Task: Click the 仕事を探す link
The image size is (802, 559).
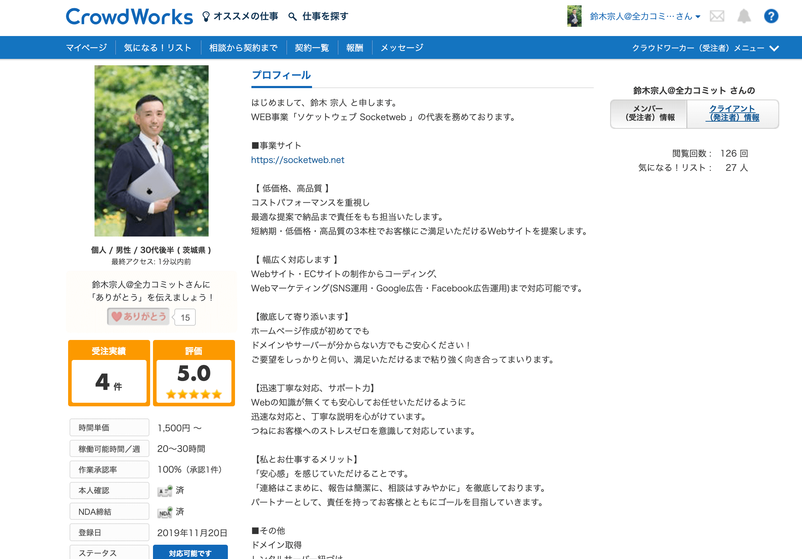Action: pyautogui.click(x=325, y=16)
